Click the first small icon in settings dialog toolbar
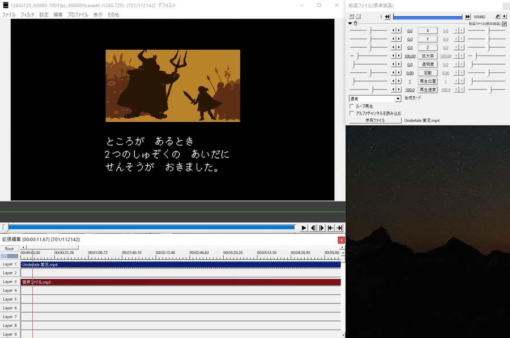This screenshot has height=338, width=510. pyautogui.click(x=351, y=16)
